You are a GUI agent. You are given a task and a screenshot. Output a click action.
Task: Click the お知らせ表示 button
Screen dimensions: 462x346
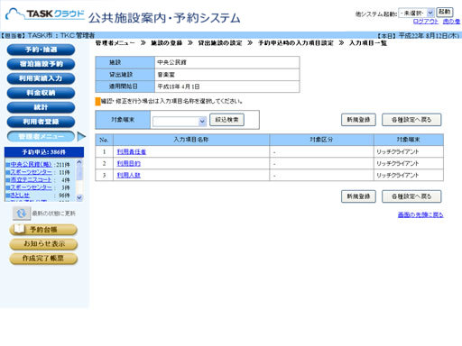43,244
